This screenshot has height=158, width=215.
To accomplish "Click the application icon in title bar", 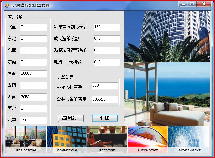I will click(x=7, y=6).
